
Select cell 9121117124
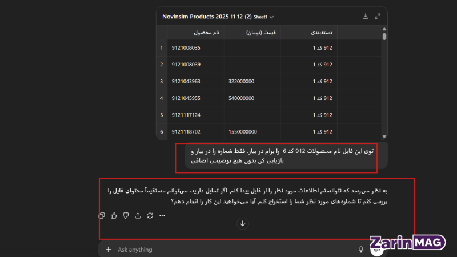click(195, 115)
